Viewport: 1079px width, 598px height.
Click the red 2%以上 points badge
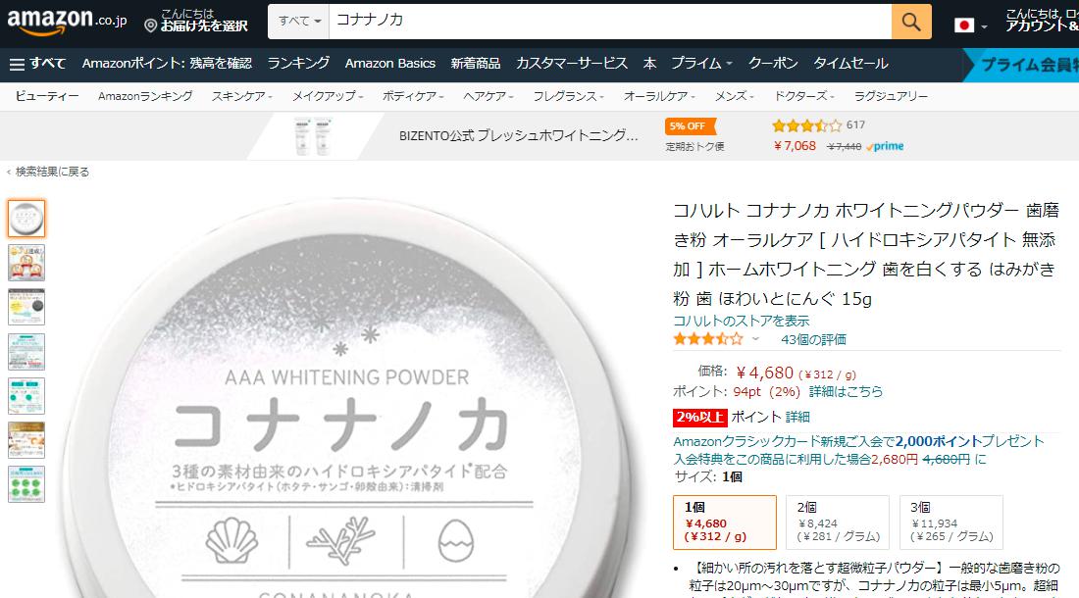[x=699, y=418]
